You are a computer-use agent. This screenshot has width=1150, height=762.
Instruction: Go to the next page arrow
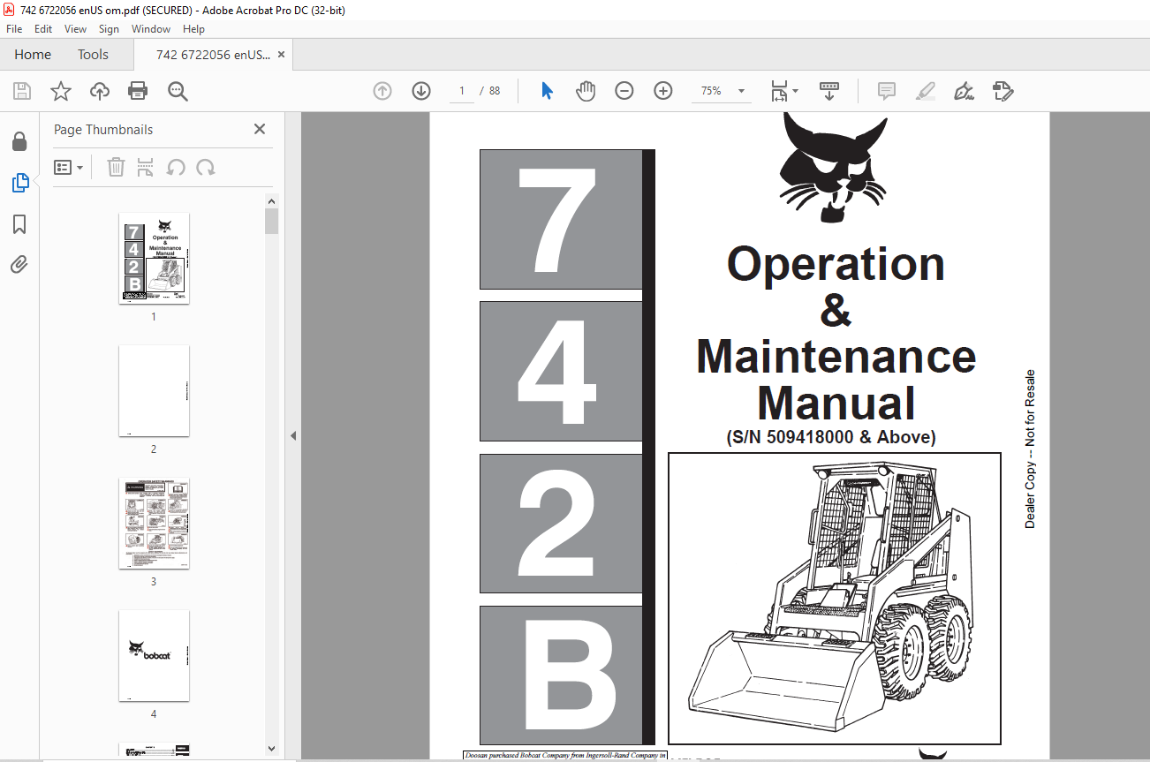tap(421, 91)
